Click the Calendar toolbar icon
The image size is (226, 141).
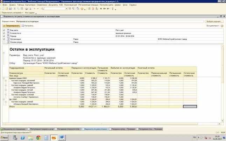pos(93,9)
